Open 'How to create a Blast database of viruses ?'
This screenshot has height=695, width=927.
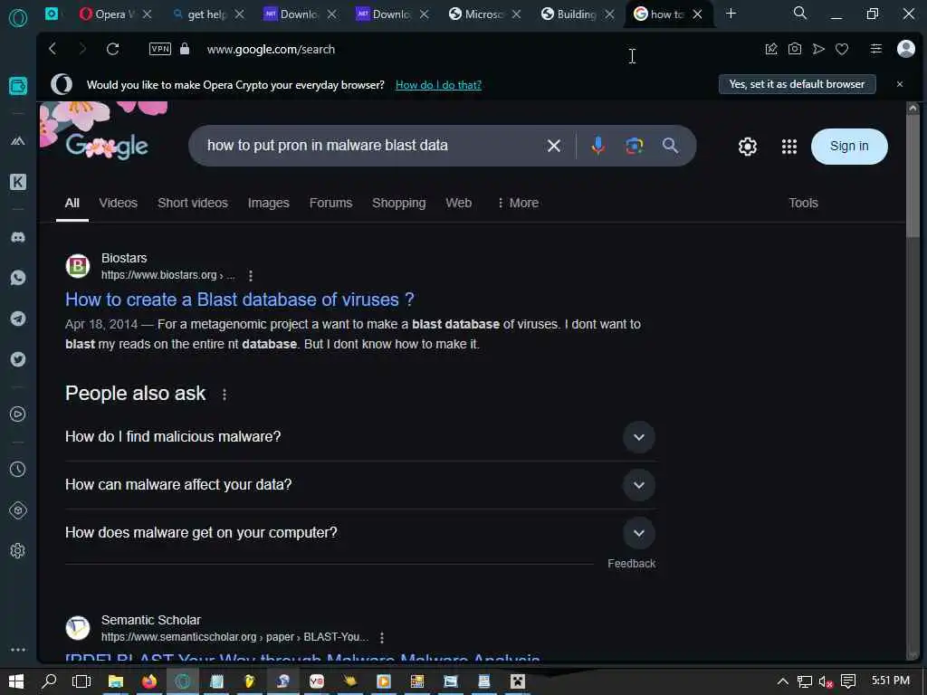[x=239, y=300]
